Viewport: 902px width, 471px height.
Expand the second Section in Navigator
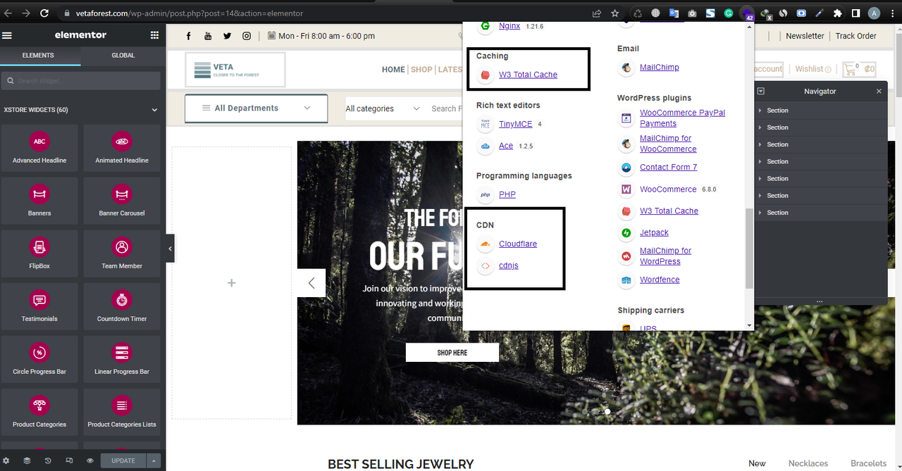pos(760,127)
